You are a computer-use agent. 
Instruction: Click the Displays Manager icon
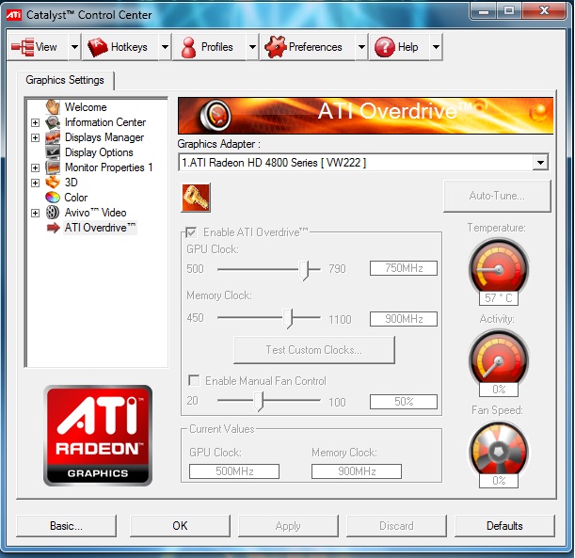[53, 137]
